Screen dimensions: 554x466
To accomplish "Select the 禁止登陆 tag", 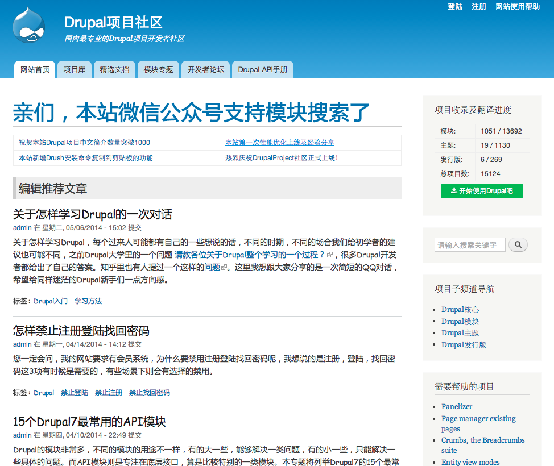I will coord(75,393).
